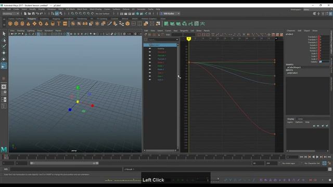Play animation backward
This screenshot has height=187, width=333.
[x=313, y=157]
